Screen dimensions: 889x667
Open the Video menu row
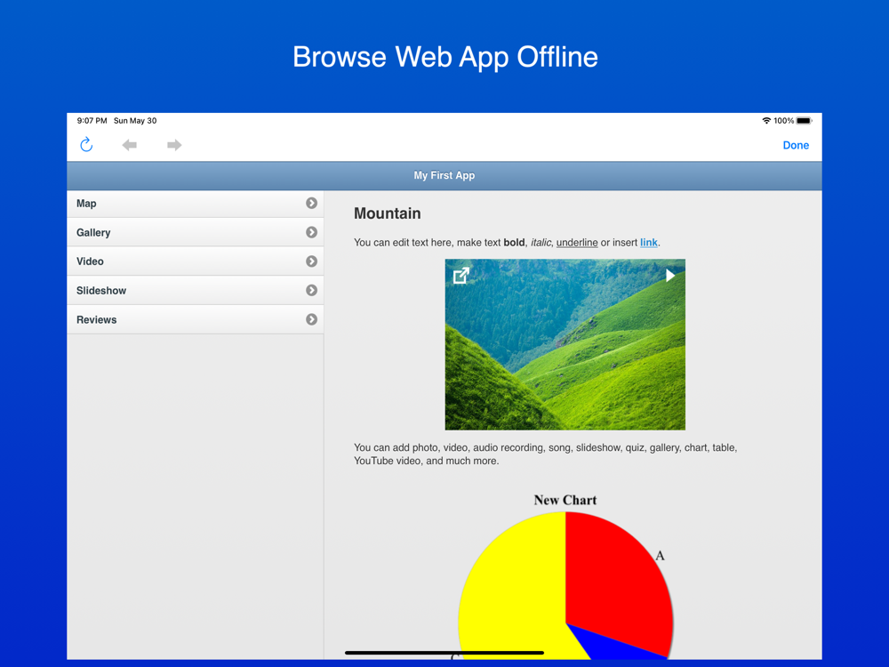tap(195, 261)
